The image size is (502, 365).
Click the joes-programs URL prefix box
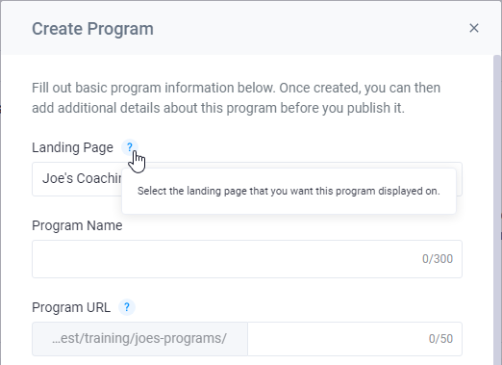(x=139, y=339)
